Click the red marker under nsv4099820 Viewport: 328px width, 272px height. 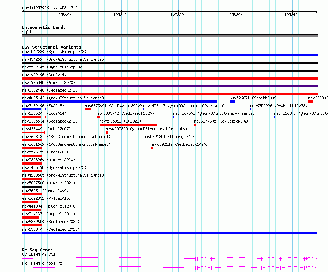pos(107,133)
